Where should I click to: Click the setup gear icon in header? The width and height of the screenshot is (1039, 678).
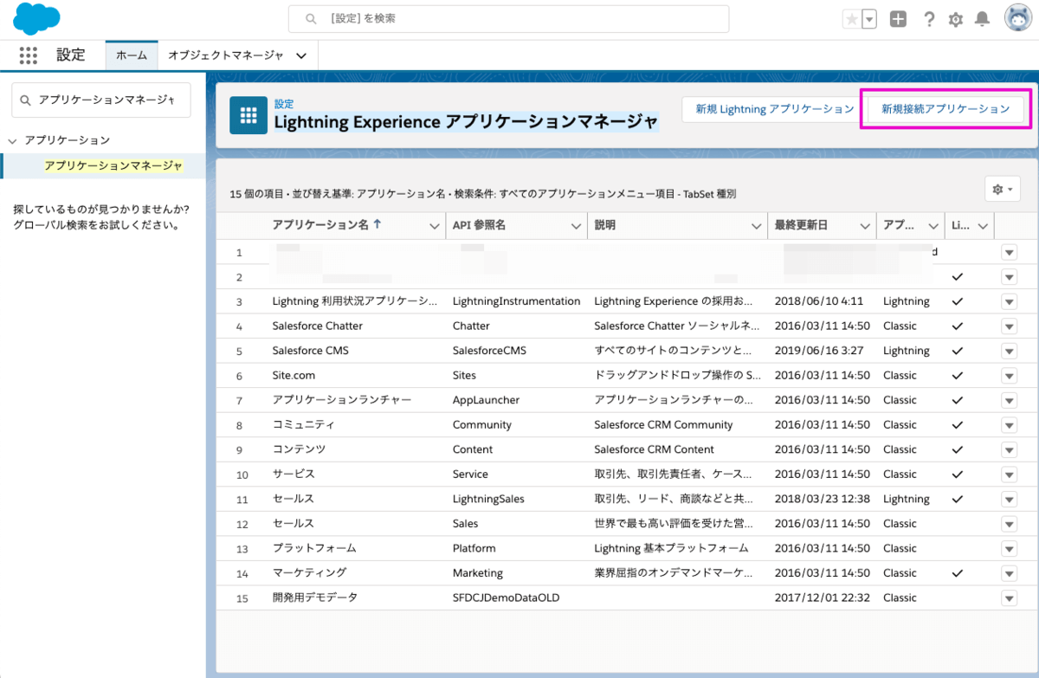[x=956, y=19]
